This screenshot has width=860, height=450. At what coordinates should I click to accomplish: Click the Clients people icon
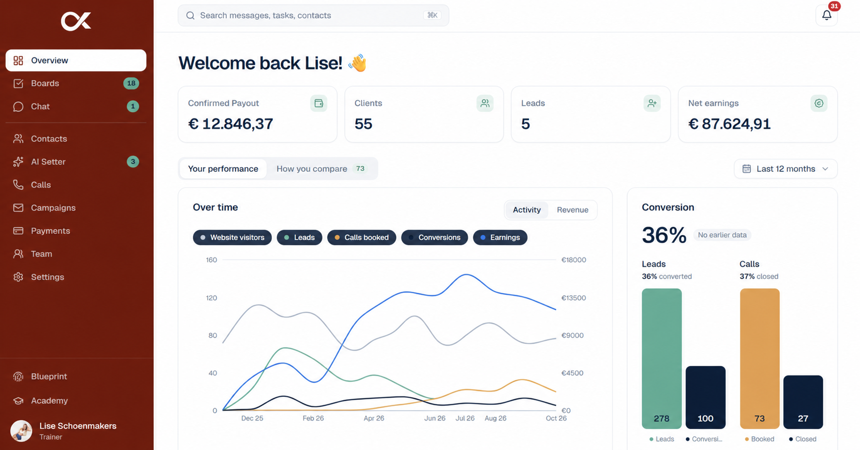[x=485, y=103]
